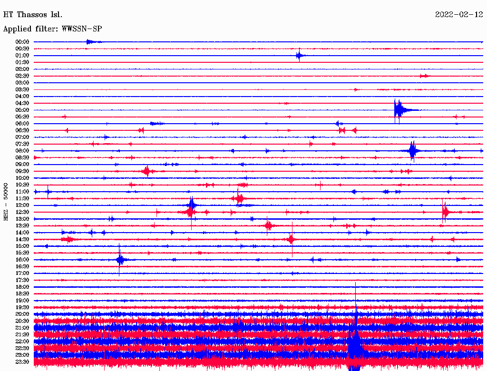Click the blue event burst on the 16:00 trace
This screenshot has height=371, width=487.
[120, 260]
